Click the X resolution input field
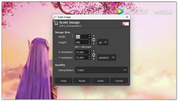 coord(82,52)
